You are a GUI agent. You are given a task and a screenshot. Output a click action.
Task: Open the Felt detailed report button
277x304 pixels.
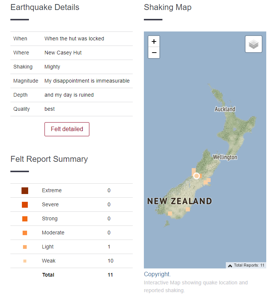[67, 129]
